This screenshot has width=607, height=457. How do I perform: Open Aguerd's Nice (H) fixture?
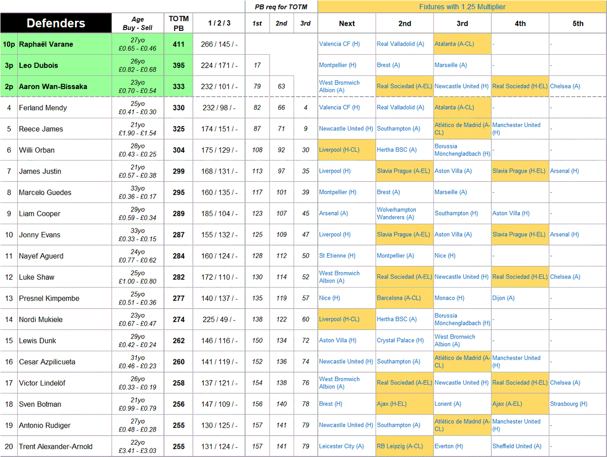pyautogui.click(x=445, y=256)
